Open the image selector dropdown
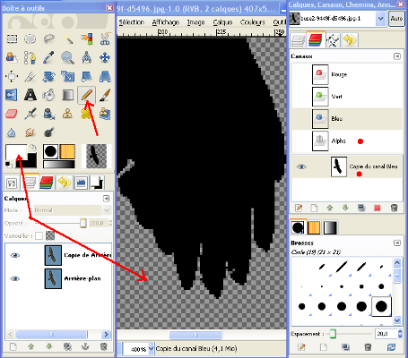Image resolution: width=408 pixels, height=358 pixels. 380,19
